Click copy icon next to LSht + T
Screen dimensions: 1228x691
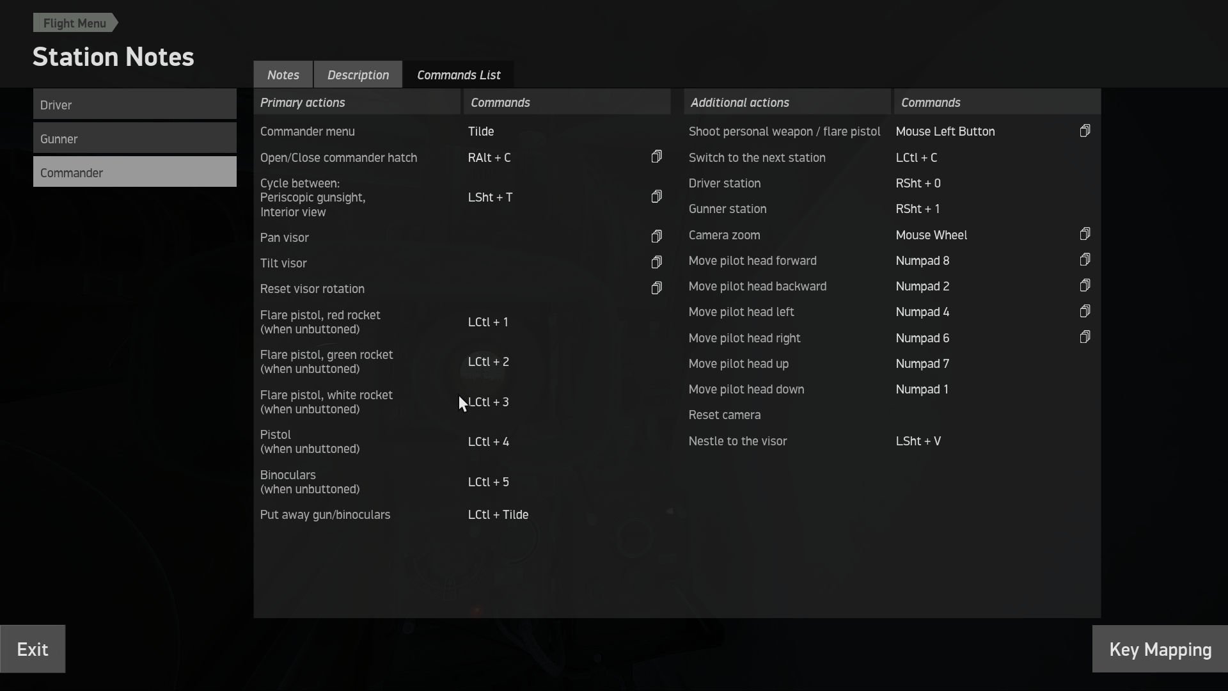[656, 197]
